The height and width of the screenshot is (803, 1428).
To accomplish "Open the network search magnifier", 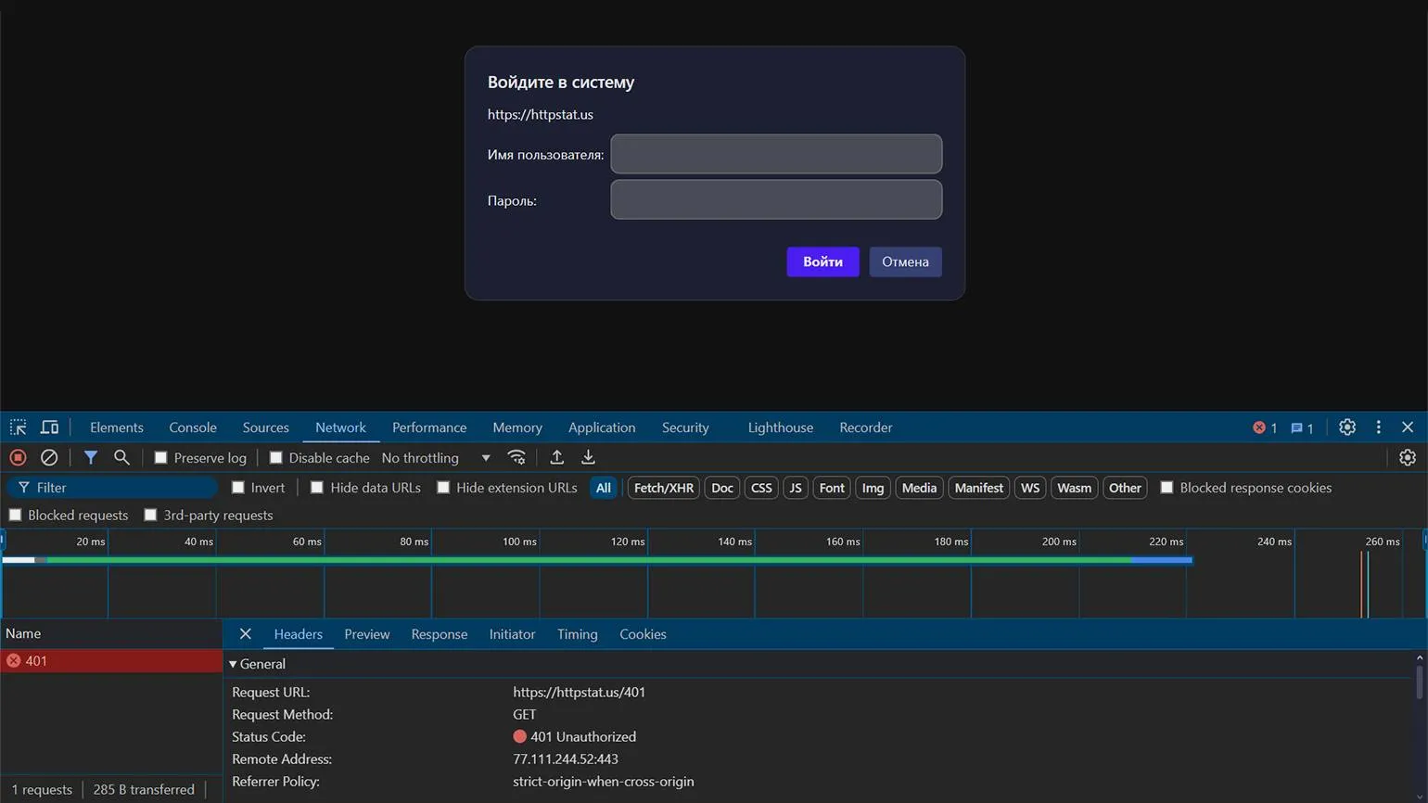I will (x=121, y=457).
